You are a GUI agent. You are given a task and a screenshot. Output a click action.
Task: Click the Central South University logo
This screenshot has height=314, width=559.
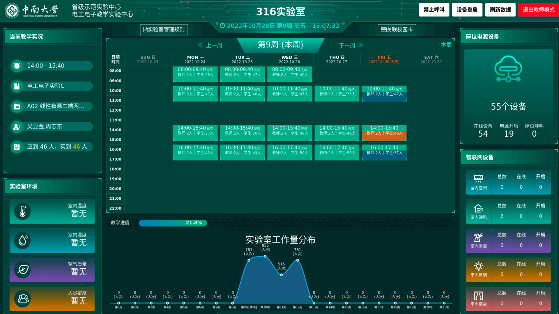[x=12, y=11]
